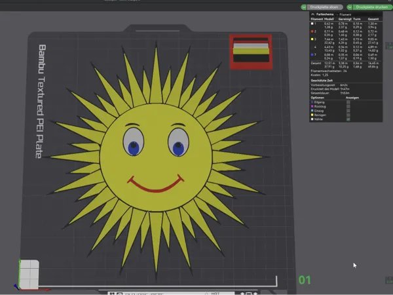Image resolution: width=393 pixels, height=295 pixels.
Task: Toggle the Eilgang display checkbox
Action: click(348, 102)
